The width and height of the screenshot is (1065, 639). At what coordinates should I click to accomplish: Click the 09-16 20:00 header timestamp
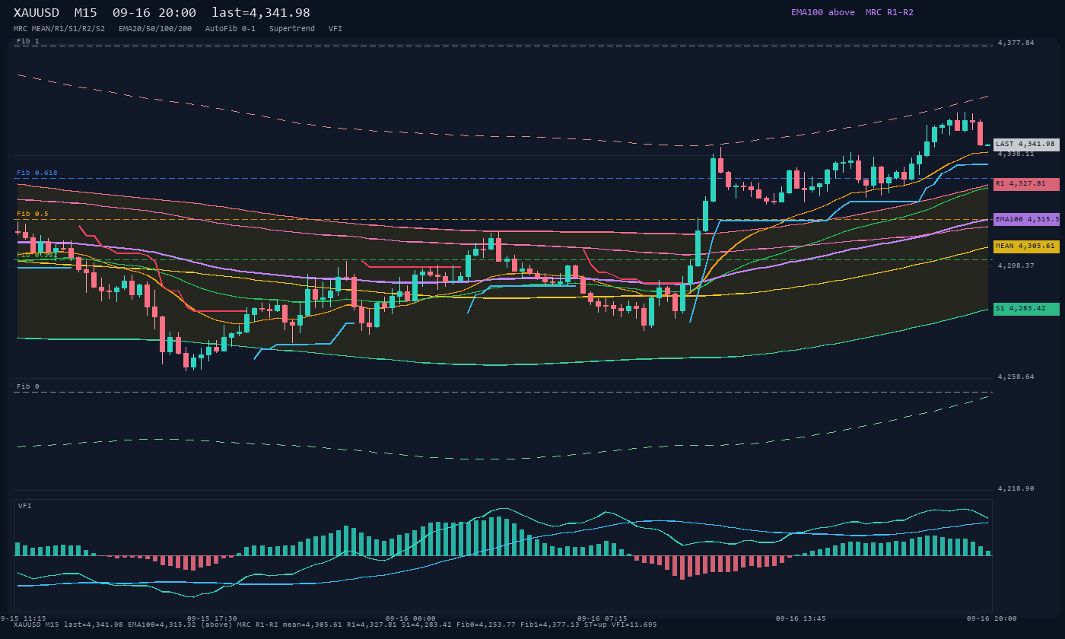pyautogui.click(x=154, y=12)
